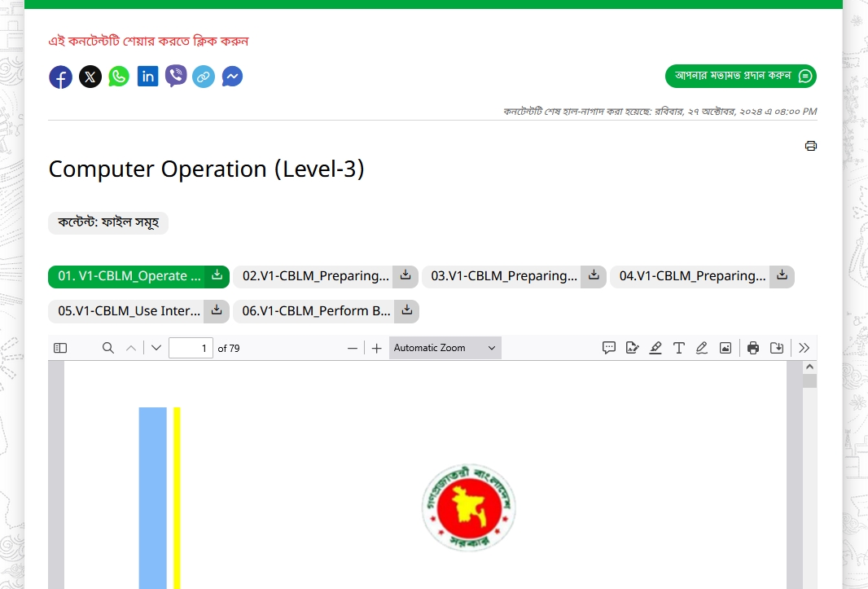Open the Add or edit signatures tool
Screen dimensions: 868x589
(632, 348)
